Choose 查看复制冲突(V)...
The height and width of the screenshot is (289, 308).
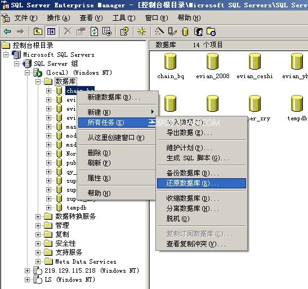coord(202,244)
